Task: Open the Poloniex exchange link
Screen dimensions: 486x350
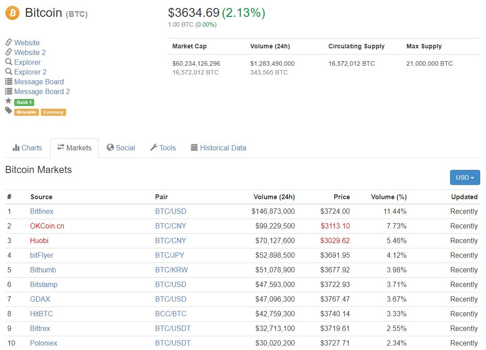Action: [43, 343]
